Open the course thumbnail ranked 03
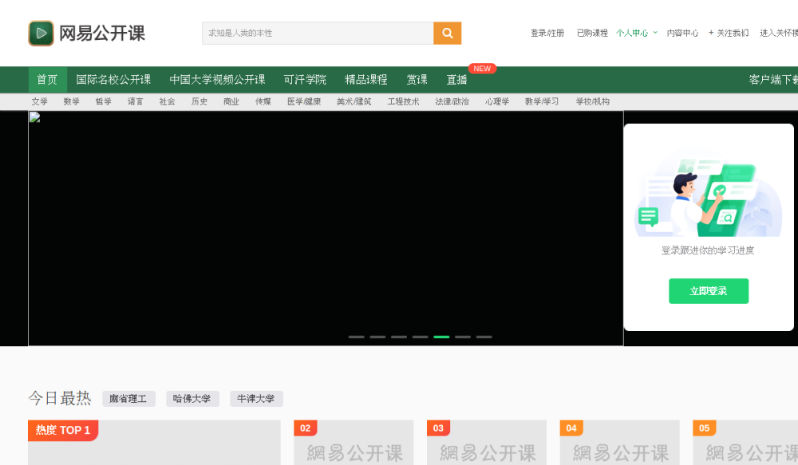The height and width of the screenshot is (465, 798). point(487,443)
